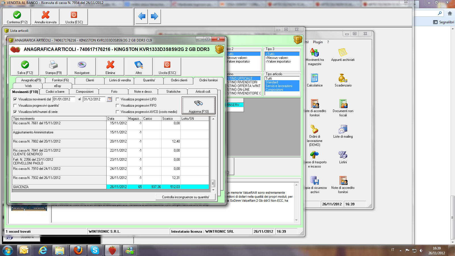Open the Ordini fornitori tab
The height and width of the screenshot is (256, 455).
tap(208, 80)
